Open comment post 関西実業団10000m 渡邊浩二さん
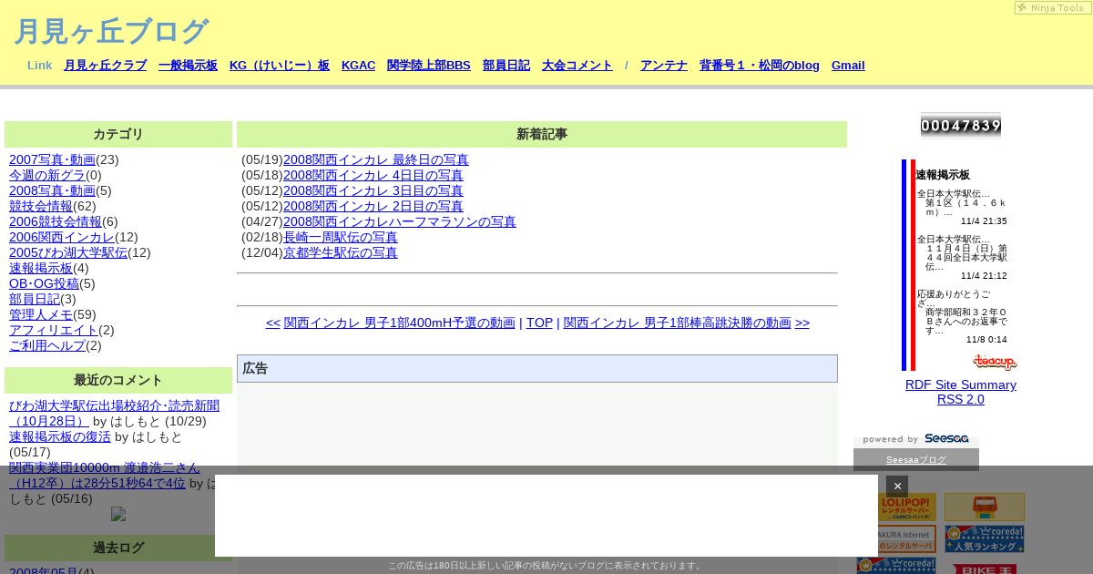 pos(104,476)
